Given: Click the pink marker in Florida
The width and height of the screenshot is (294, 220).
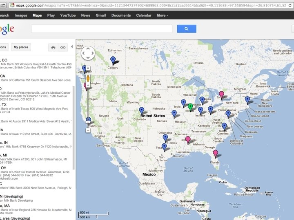Looking at the screenshot, I should 216,154.
